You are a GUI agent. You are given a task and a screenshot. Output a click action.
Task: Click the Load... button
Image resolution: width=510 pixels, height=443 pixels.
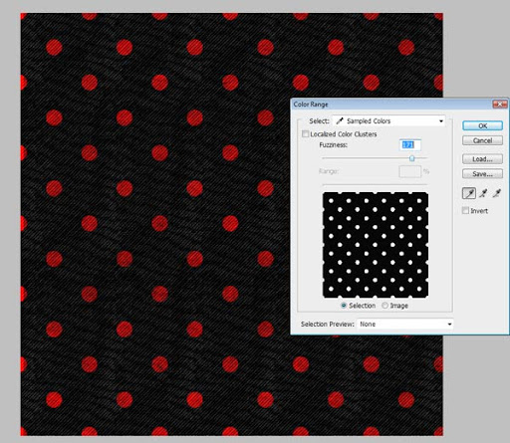coord(482,159)
